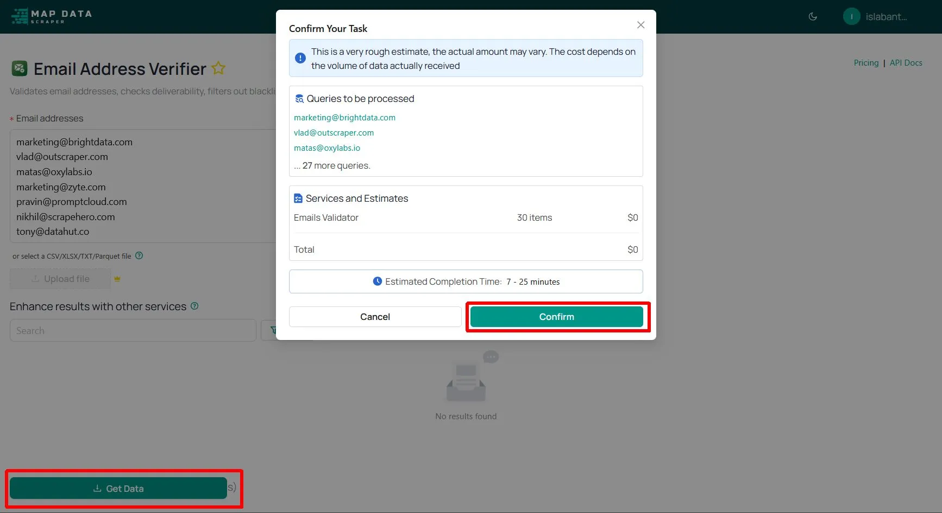Select tony@datahut.co in the list
This screenshot has height=513, width=942.
[53, 232]
